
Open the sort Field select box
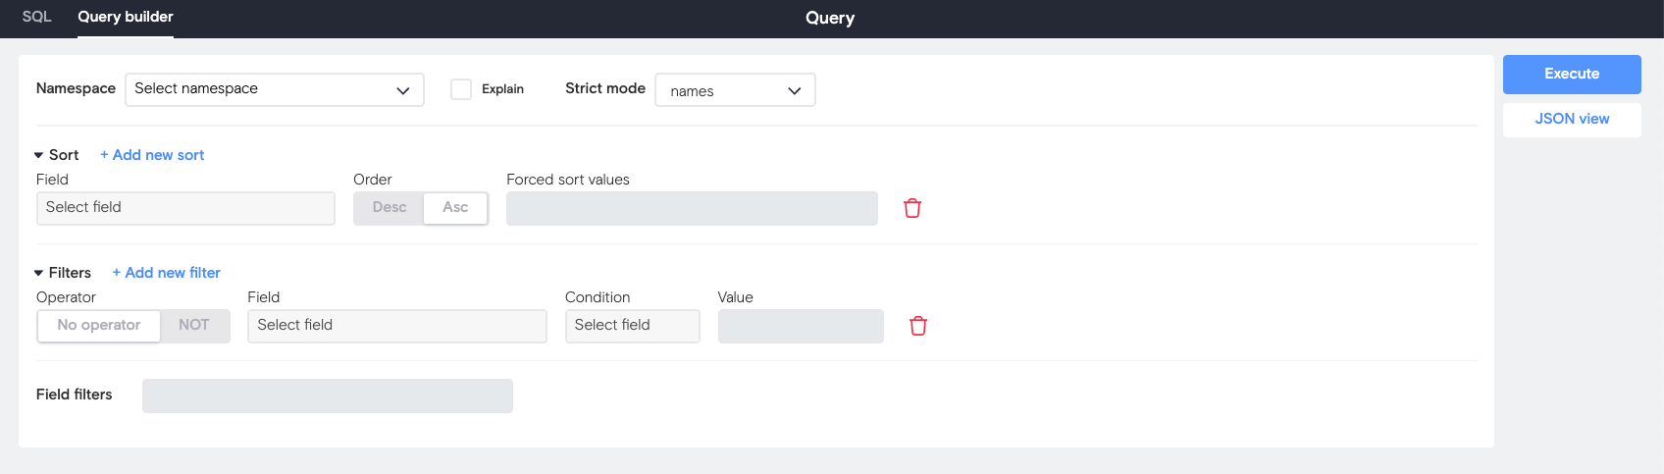click(185, 208)
